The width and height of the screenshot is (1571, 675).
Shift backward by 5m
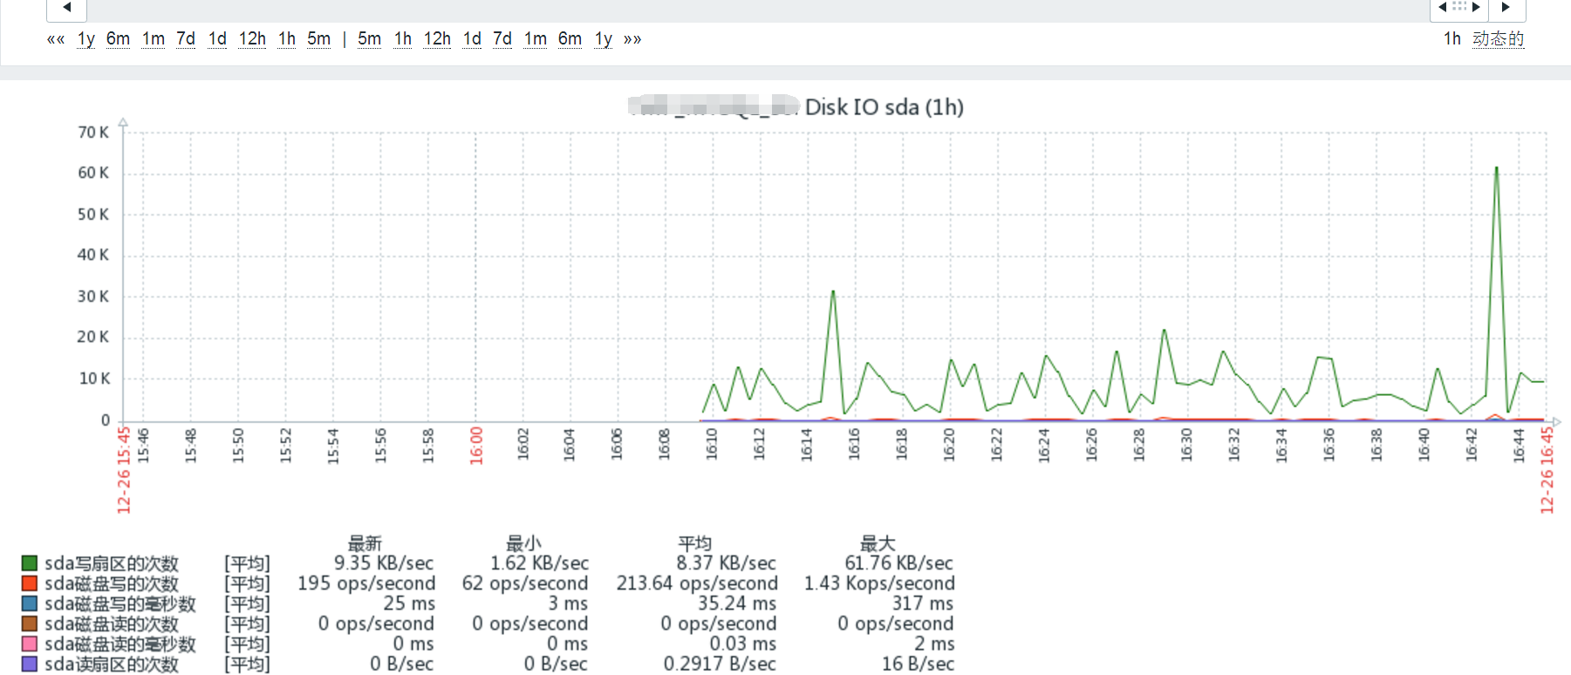coord(319,39)
